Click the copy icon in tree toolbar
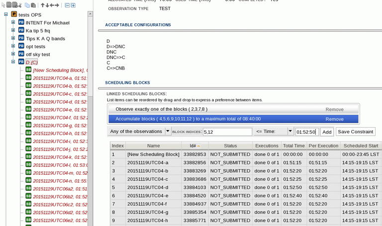Screen dimensions: 382x226 (27, 5)
